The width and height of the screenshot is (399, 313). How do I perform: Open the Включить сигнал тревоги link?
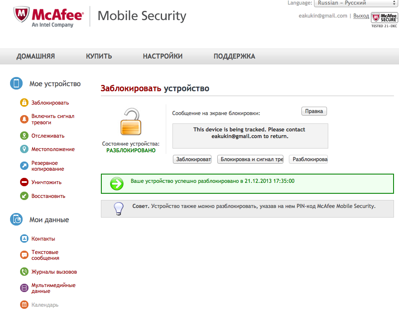tap(53, 119)
